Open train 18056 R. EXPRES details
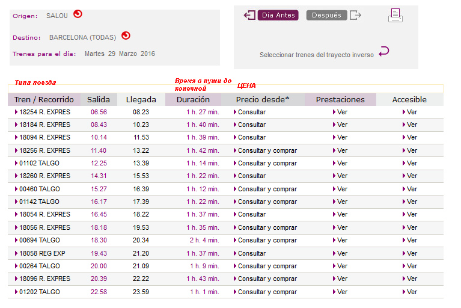Image resolution: width=461 pixels, height=308 pixels. (x=43, y=227)
